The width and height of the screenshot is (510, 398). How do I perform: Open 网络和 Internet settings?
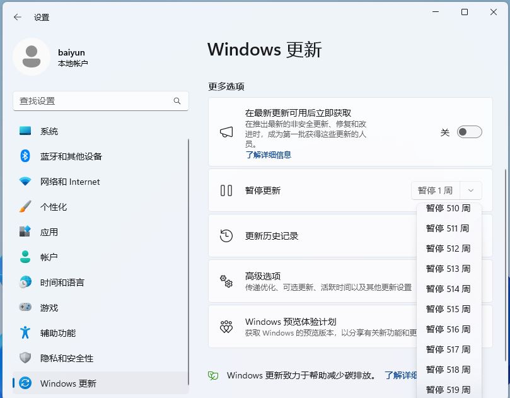click(x=100, y=181)
